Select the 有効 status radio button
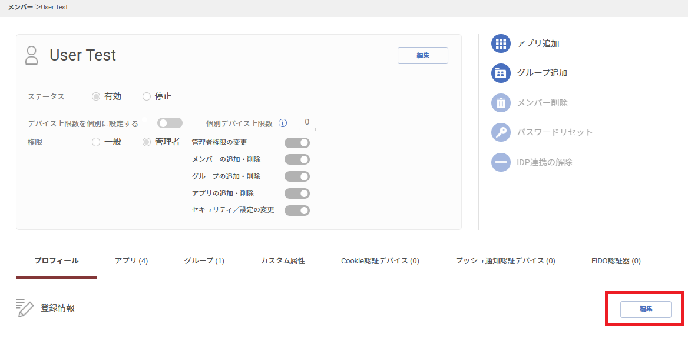This screenshot has height=341, width=688. pyautogui.click(x=96, y=97)
